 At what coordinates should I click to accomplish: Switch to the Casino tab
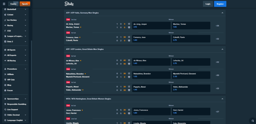pos(13,4)
